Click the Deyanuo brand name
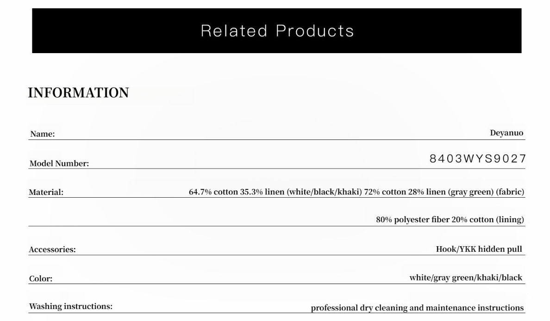Image resolution: width=550 pixels, height=321 pixels. click(x=506, y=133)
